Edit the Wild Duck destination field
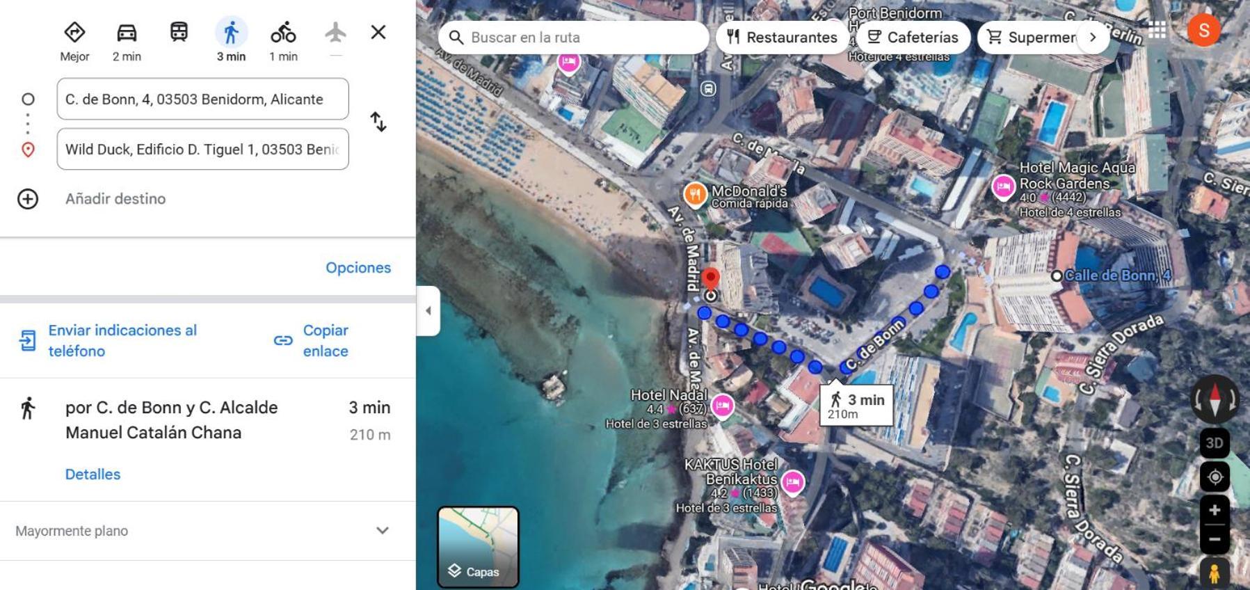The width and height of the screenshot is (1250, 590). (202, 149)
